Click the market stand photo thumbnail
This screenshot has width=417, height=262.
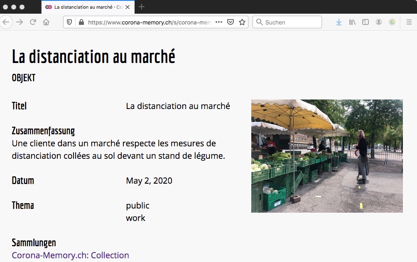point(327,156)
